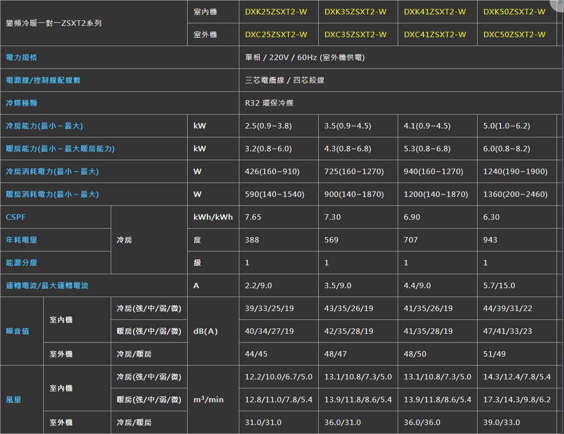Select the 冷媒種類 row label
The width and height of the screenshot is (564, 434).
tap(21, 103)
